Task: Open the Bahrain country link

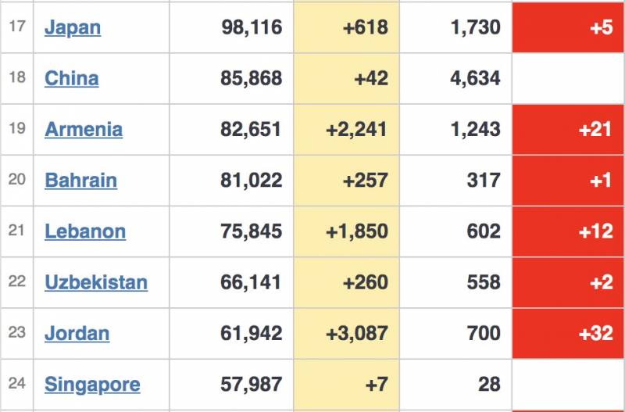Action: click(x=80, y=180)
